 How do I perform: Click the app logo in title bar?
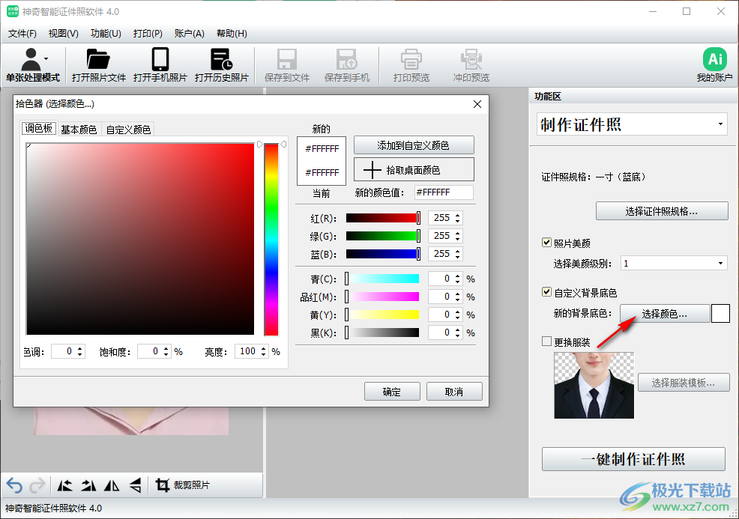[12, 11]
